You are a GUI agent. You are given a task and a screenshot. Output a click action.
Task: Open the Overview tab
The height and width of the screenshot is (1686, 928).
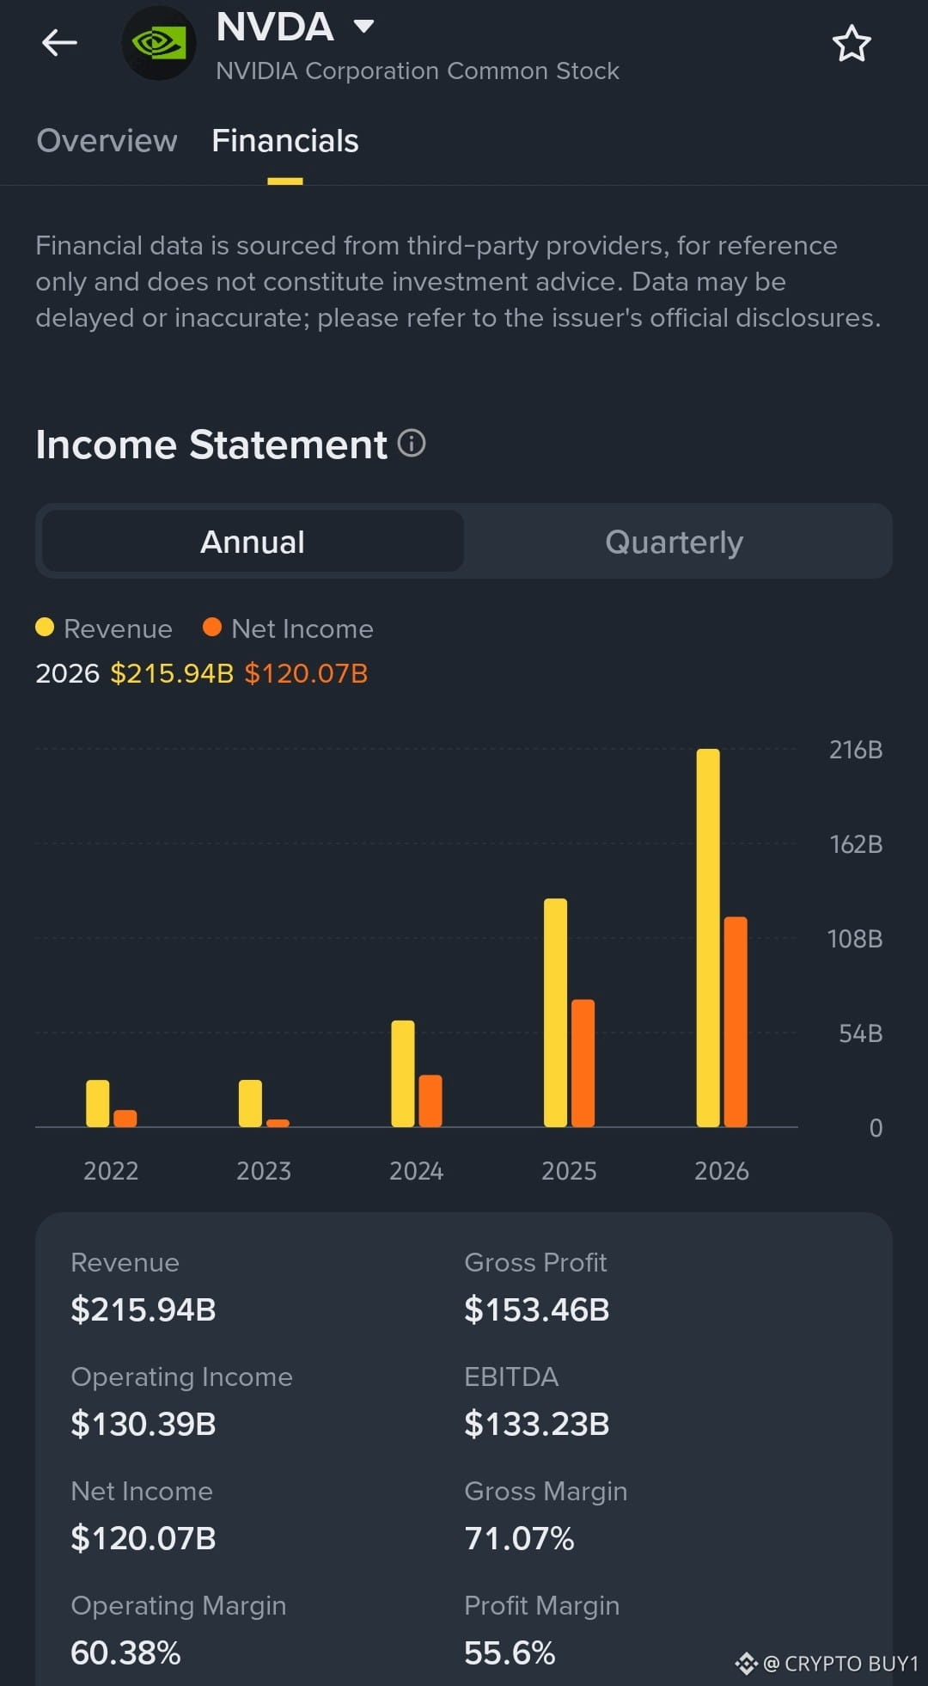[x=107, y=141]
